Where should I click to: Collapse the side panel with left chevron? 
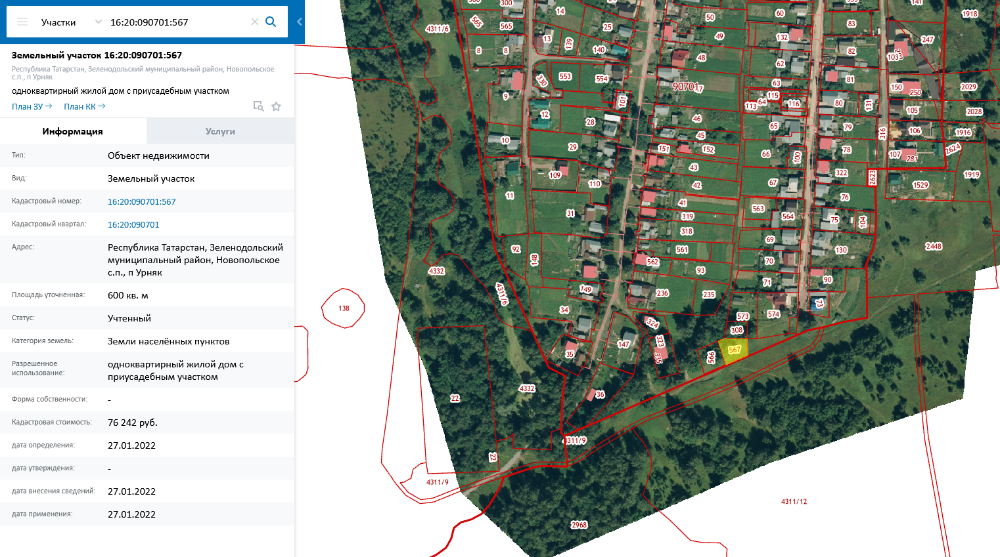(300, 22)
